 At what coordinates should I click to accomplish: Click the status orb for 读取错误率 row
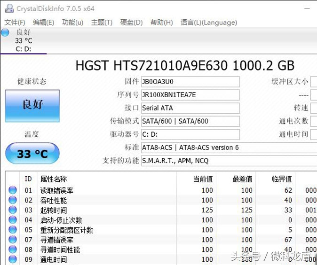(x=13, y=190)
